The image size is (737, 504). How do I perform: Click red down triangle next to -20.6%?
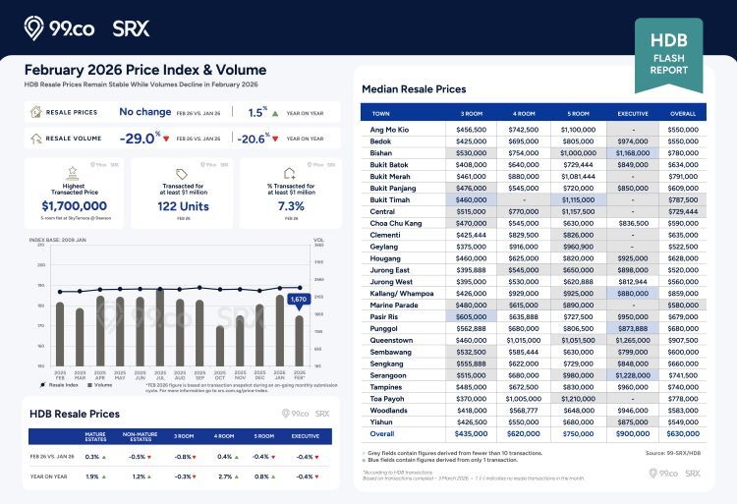275,139
